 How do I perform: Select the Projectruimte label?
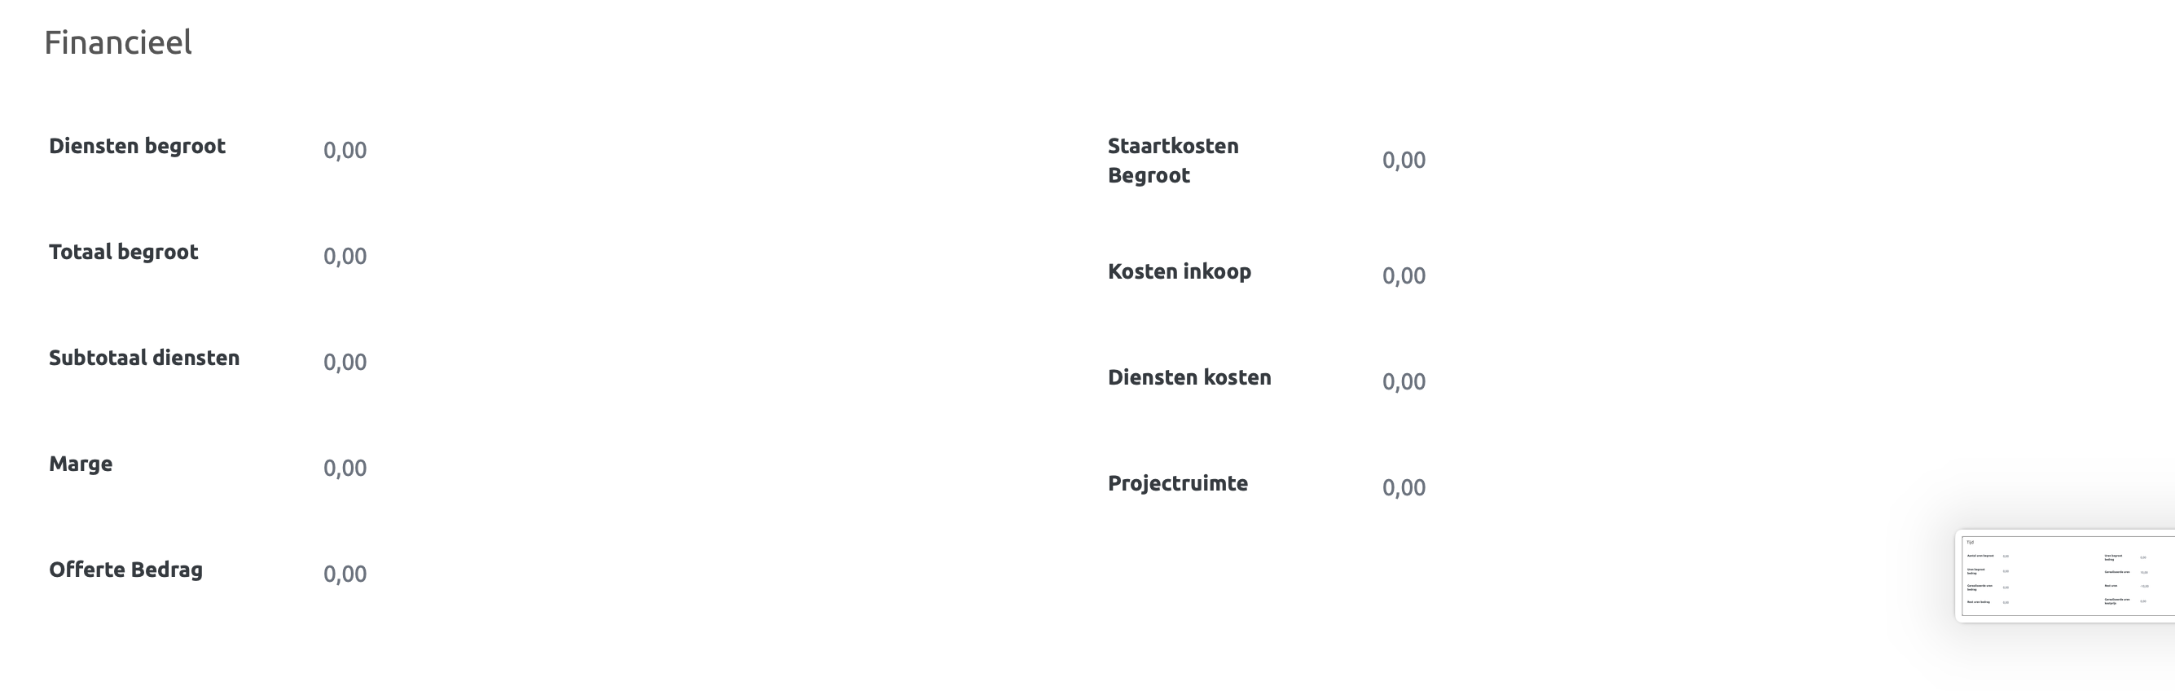coord(1177,483)
